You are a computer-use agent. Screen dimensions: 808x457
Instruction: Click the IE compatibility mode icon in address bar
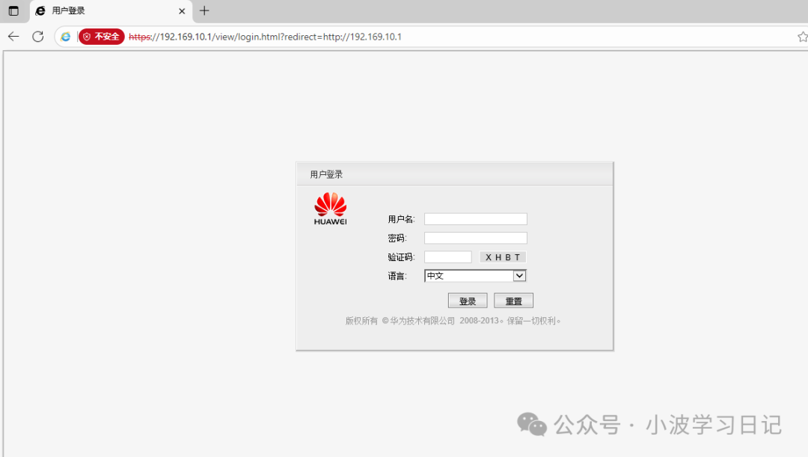point(66,36)
